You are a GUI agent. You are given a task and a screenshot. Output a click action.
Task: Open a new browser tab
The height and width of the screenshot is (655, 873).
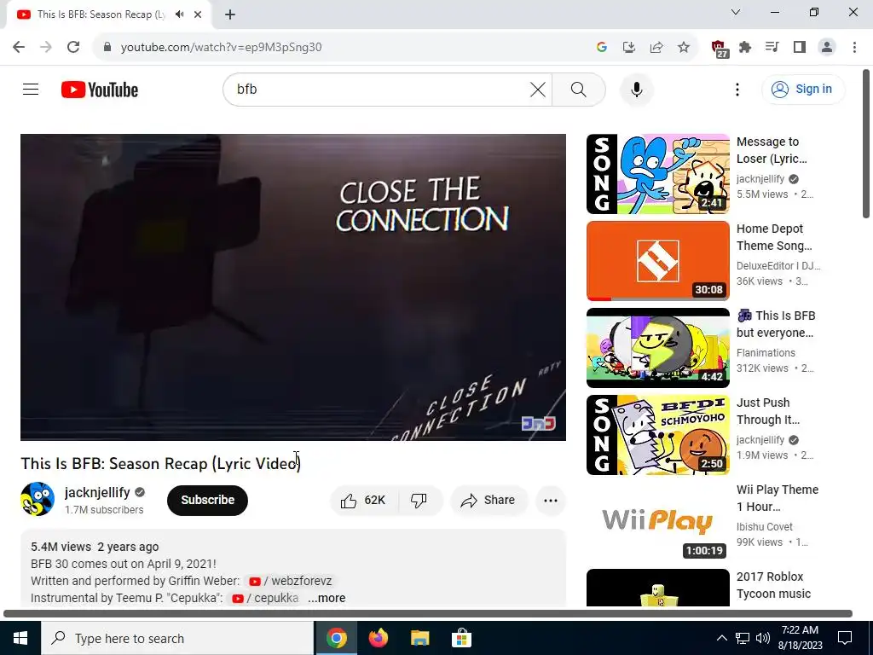pos(230,14)
